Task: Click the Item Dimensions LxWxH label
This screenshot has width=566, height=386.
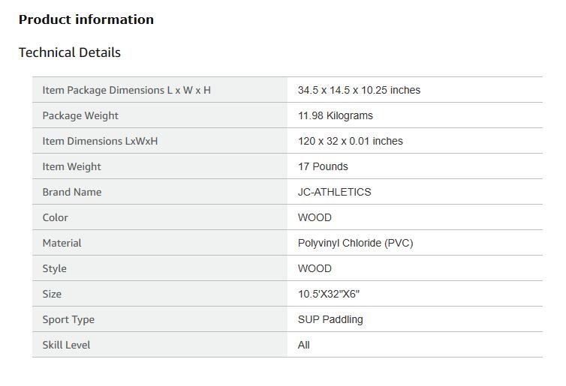Action: [x=100, y=141]
